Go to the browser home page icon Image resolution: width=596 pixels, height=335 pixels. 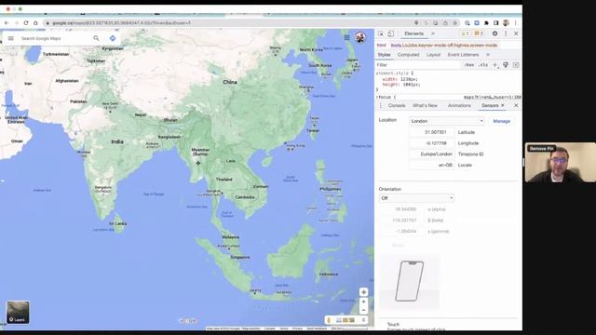click(35, 23)
